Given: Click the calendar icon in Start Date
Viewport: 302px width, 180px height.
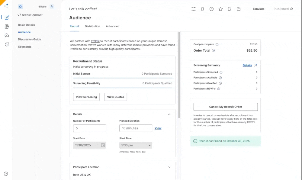Looking at the screenshot, I should pyautogui.click(x=103, y=145).
